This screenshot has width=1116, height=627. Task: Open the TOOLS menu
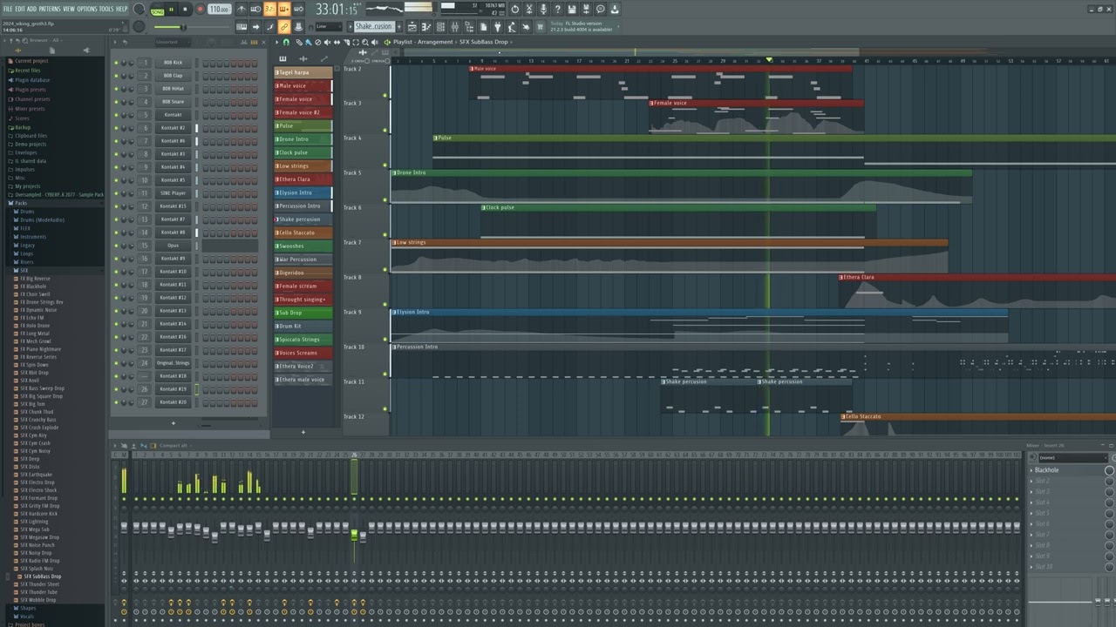[106, 9]
